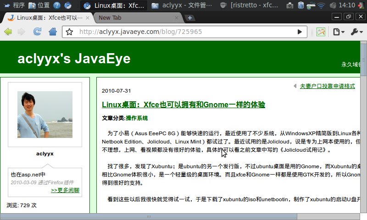Click the 浏览: 729 次 view count

22,205
